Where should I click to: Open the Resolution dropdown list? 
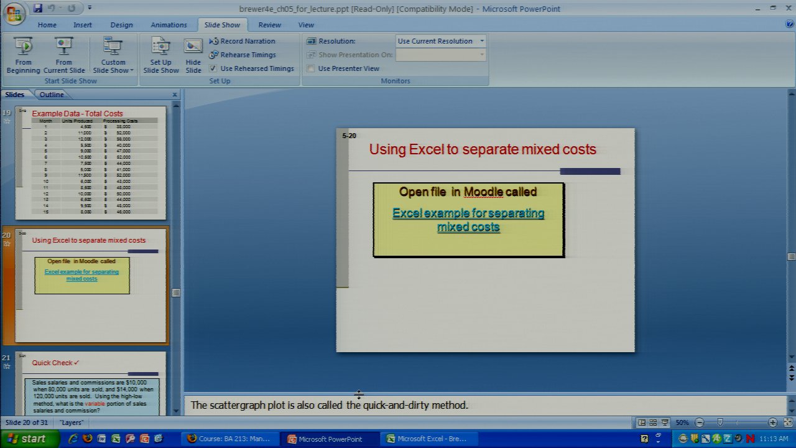click(481, 41)
